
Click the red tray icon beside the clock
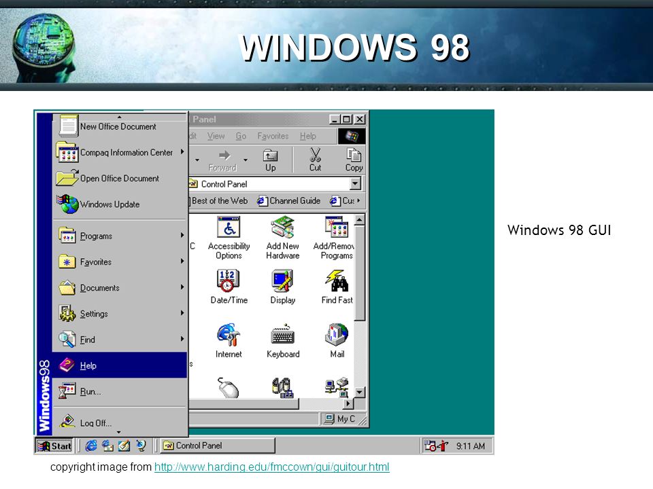pyautogui.click(x=443, y=446)
